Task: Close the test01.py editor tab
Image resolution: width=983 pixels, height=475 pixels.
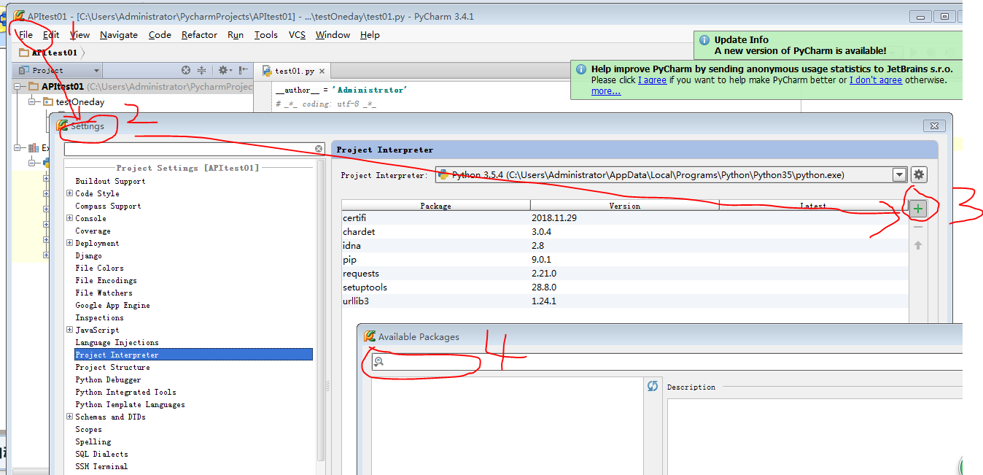Action: point(322,71)
